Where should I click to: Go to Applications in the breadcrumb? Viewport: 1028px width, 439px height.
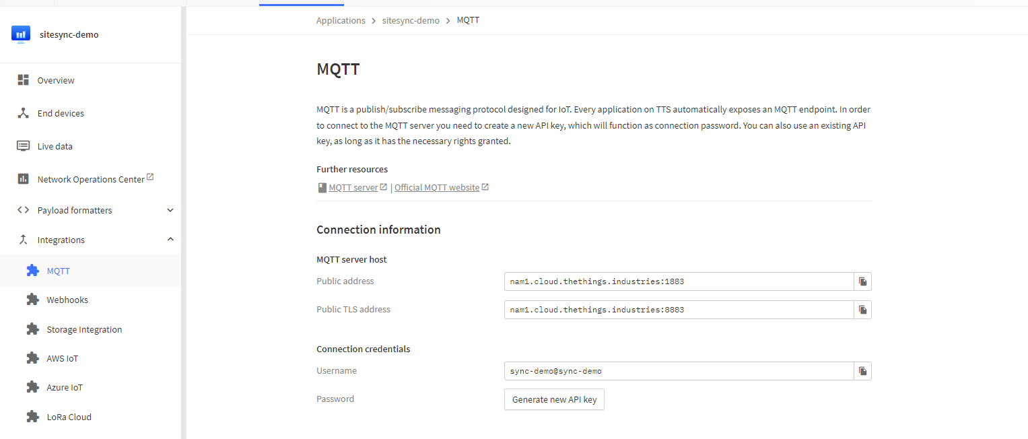[x=341, y=20]
